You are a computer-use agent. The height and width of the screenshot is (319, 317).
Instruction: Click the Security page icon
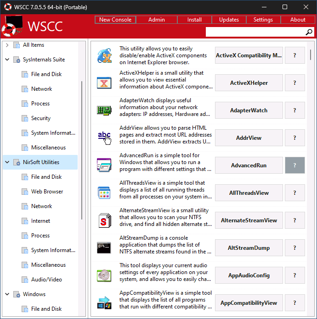pyautogui.click(x=25, y=118)
